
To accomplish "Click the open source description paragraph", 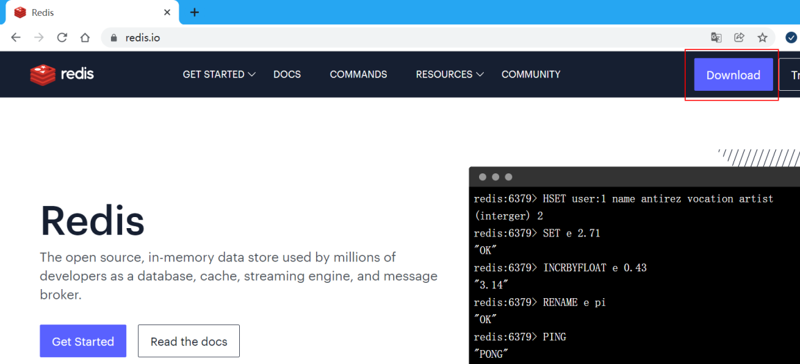I will [x=238, y=276].
